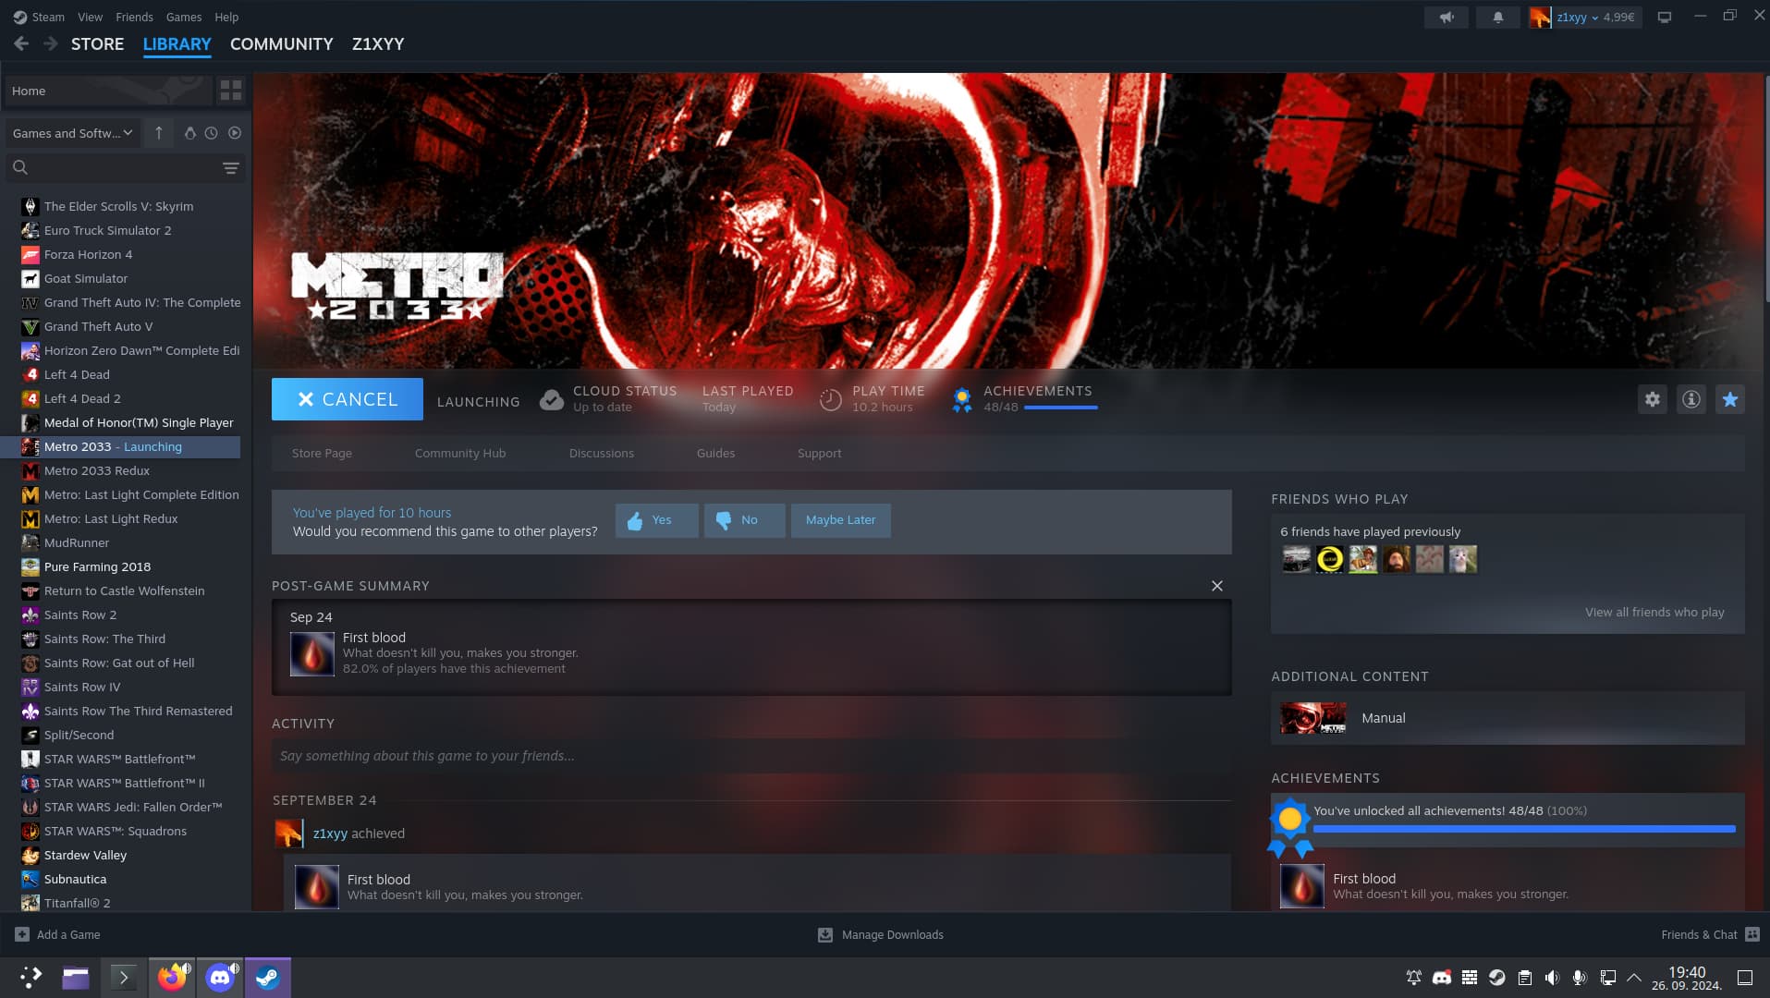Open Manage Downloads
The image size is (1770, 998).
pyautogui.click(x=881, y=934)
